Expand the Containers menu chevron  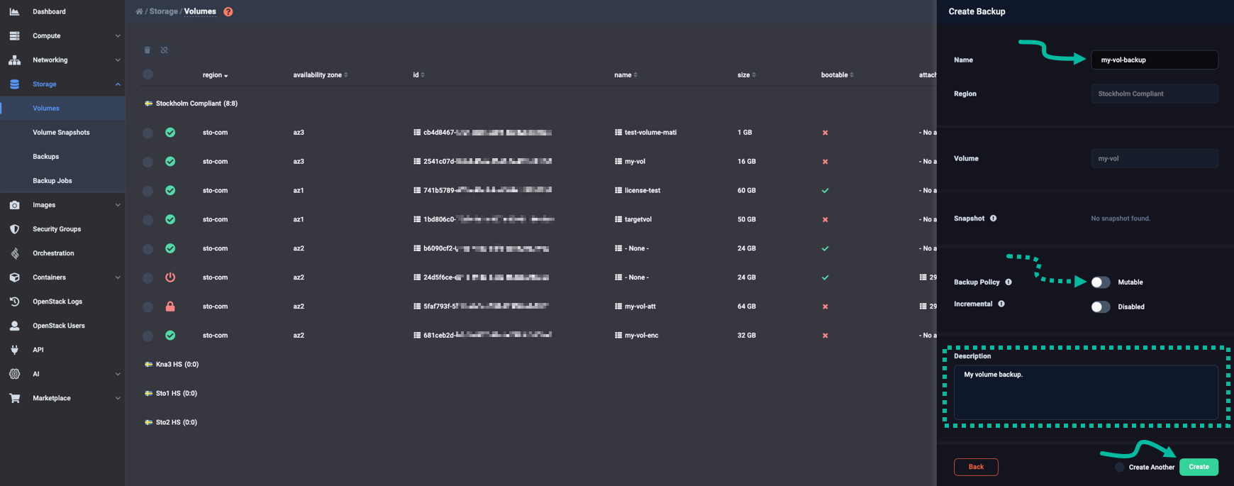click(x=118, y=277)
